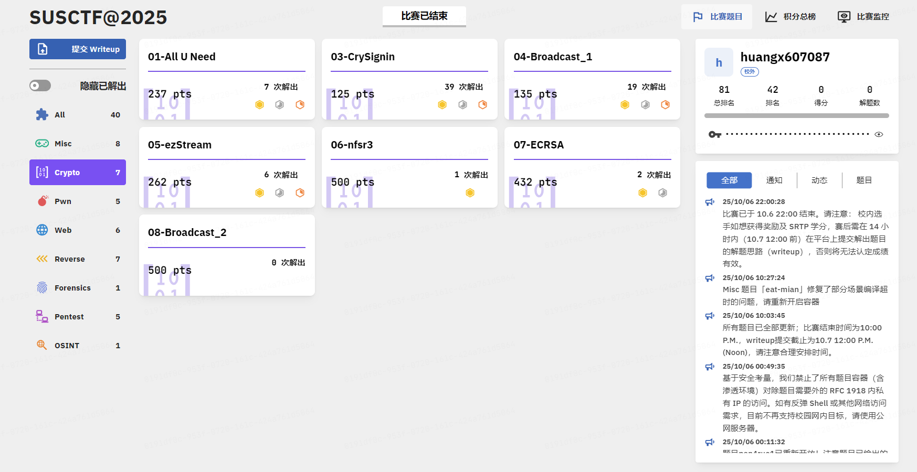This screenshot has width=917, height=472.
Task: Filter notices by the 通知 tab
Action: 774,180
